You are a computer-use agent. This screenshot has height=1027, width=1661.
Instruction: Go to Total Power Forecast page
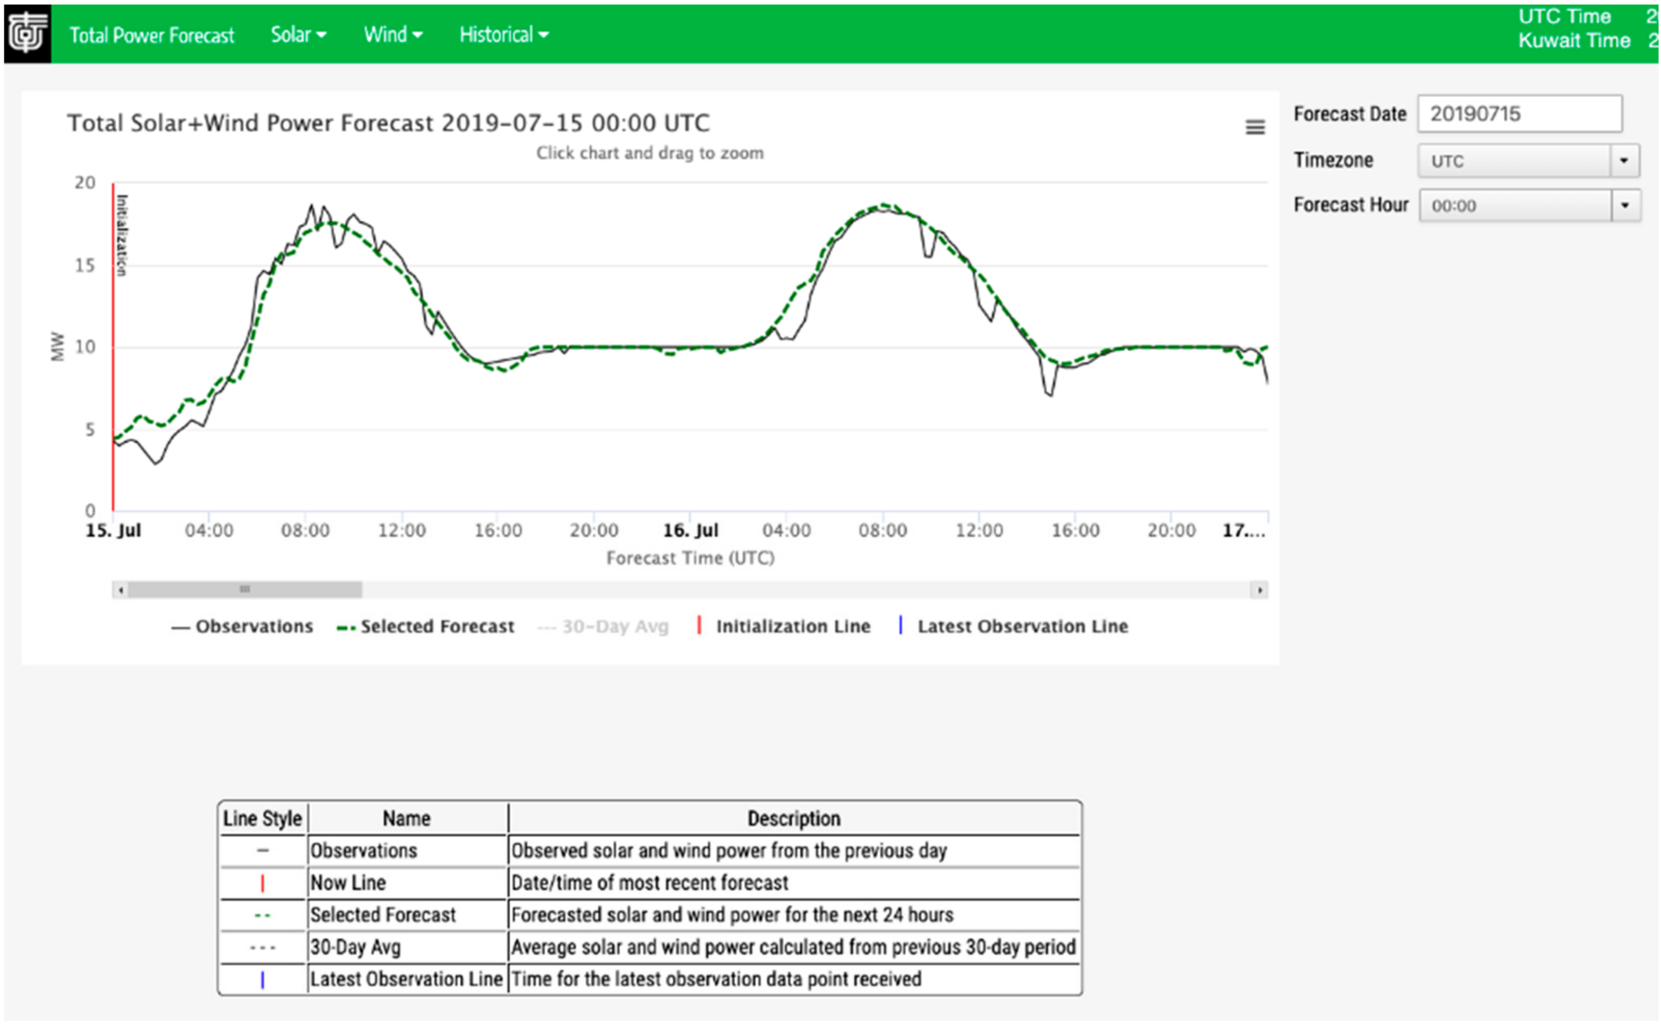152,35
